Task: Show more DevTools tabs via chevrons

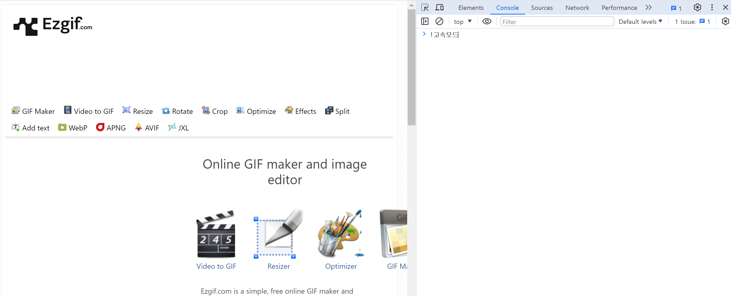Action: (x=648, y=7)
